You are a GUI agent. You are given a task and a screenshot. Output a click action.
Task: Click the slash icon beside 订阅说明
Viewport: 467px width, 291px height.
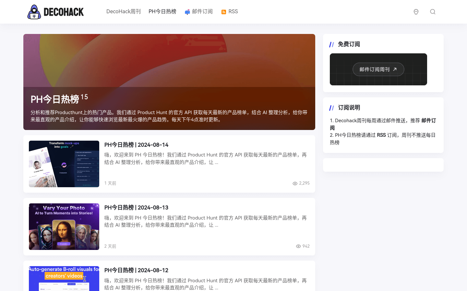click(331, 108)
